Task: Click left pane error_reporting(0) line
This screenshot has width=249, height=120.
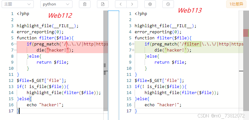Action: tap(40, 32)
